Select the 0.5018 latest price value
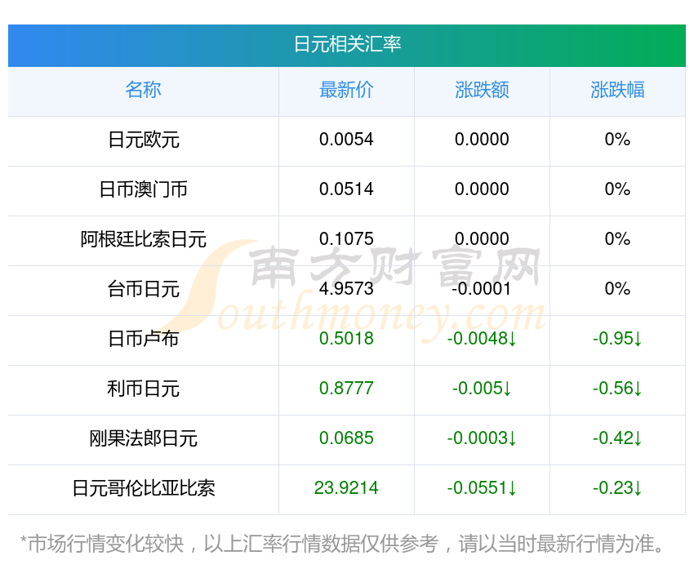This screenshot has width=694, height=569. coord(346,339)
